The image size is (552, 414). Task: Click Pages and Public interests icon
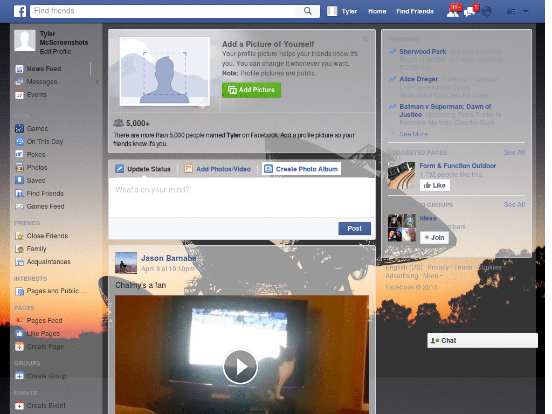(x=19, y=292)
